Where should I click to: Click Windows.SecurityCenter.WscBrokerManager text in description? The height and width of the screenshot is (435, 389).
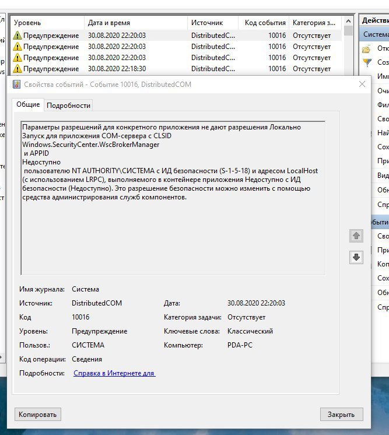coord(91,145)
